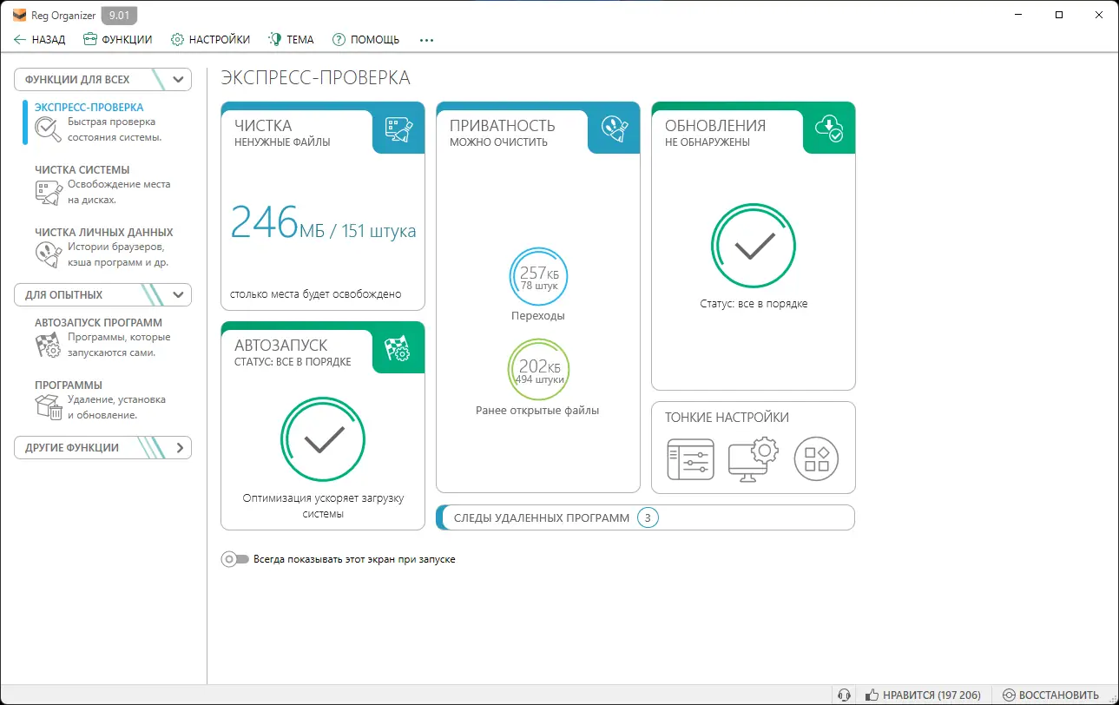1119x705 pixels.
Task: Choose the АВТОЗАПУСК ПРОГРАММ sidebar icon
Action: coord(47,346)
